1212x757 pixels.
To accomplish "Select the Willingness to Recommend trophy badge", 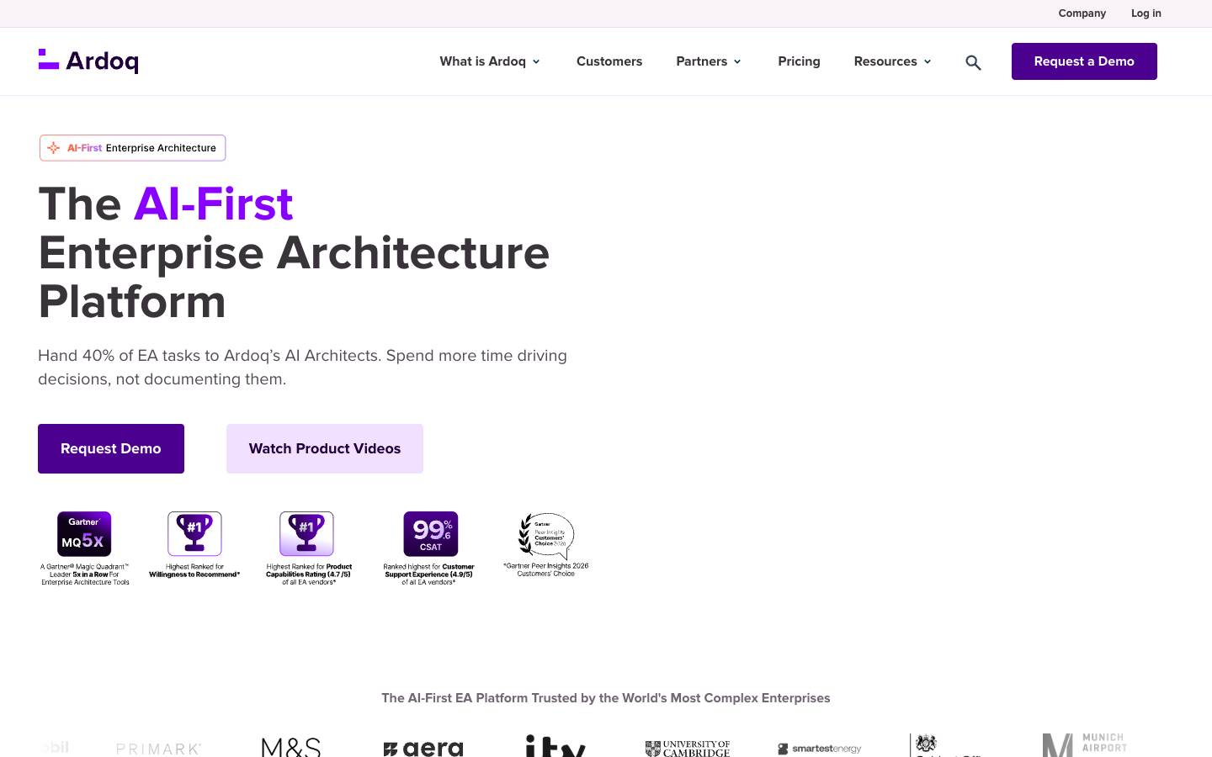I will (194, 534).
